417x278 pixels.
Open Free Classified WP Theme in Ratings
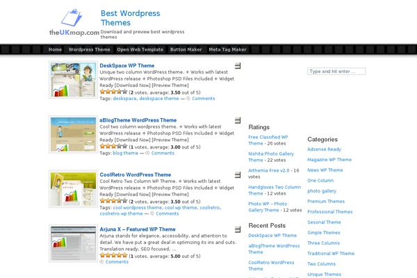coord(268,140)
